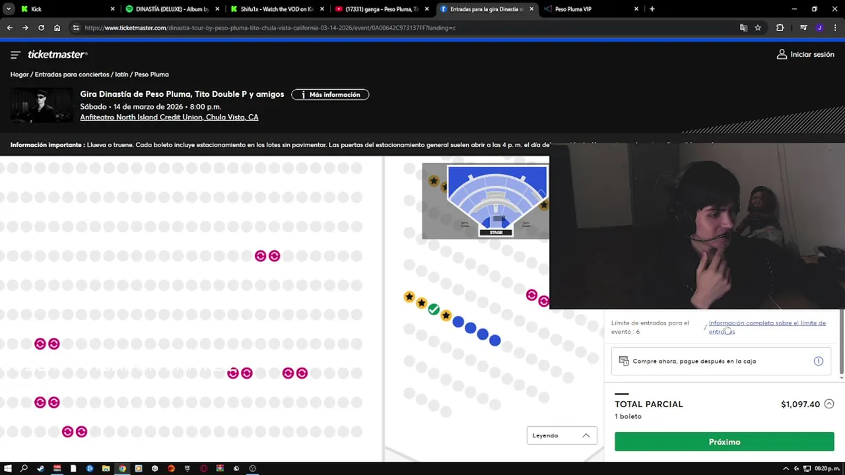Click the Hogar breadcrumb link
The image size is (845, 475).
coord(19,75)
